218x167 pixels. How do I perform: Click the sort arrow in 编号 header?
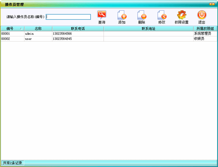(x=21, y=29)
